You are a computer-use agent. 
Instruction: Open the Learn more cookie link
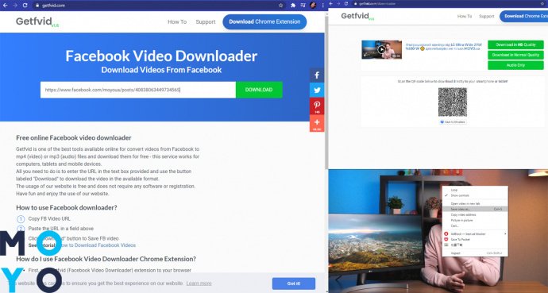199,283
